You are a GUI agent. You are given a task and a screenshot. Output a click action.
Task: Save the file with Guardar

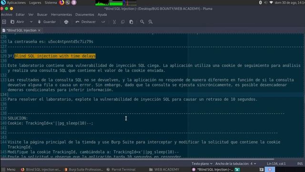[x=47, y=22]
